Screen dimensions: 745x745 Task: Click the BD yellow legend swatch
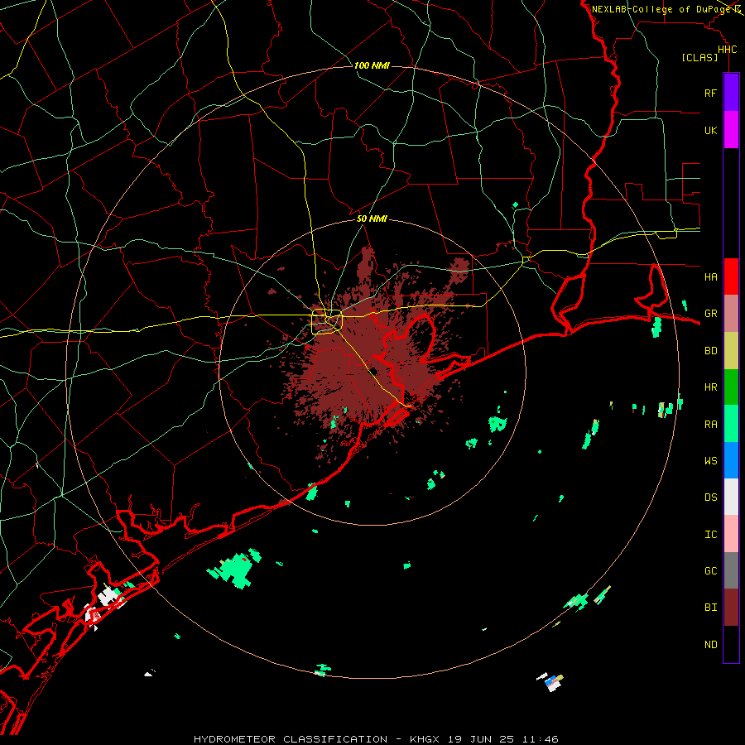coord(731,351)
